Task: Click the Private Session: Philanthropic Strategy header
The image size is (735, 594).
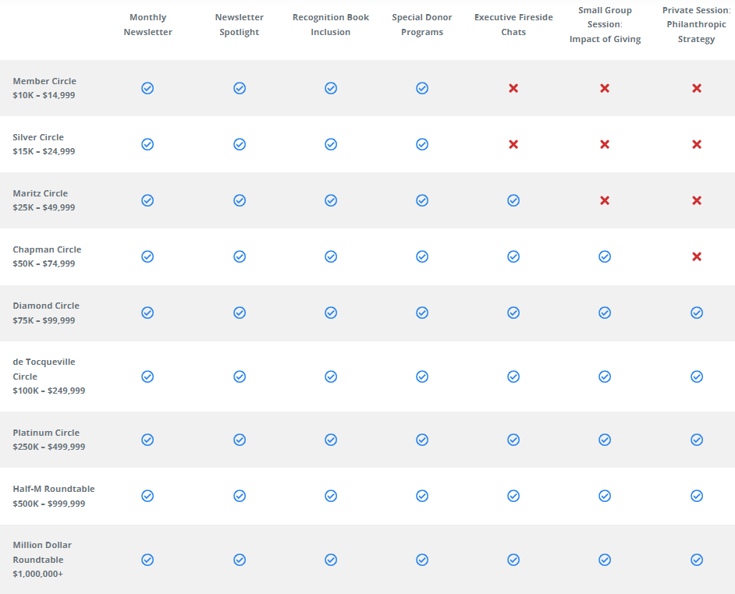Action: pos(696,24)
